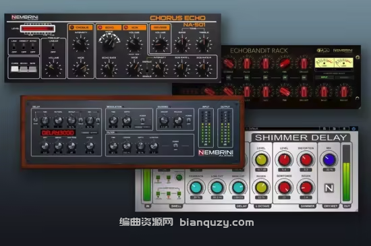The height and width of the screenshot is (246, 371).
Task: Click the yellow Octave Level knob
Action: click(x=261, y=160)
